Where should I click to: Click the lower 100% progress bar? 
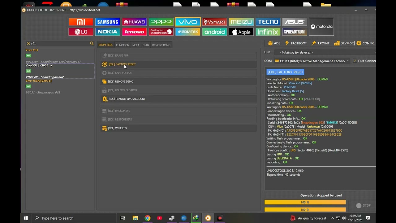point(305,210)
